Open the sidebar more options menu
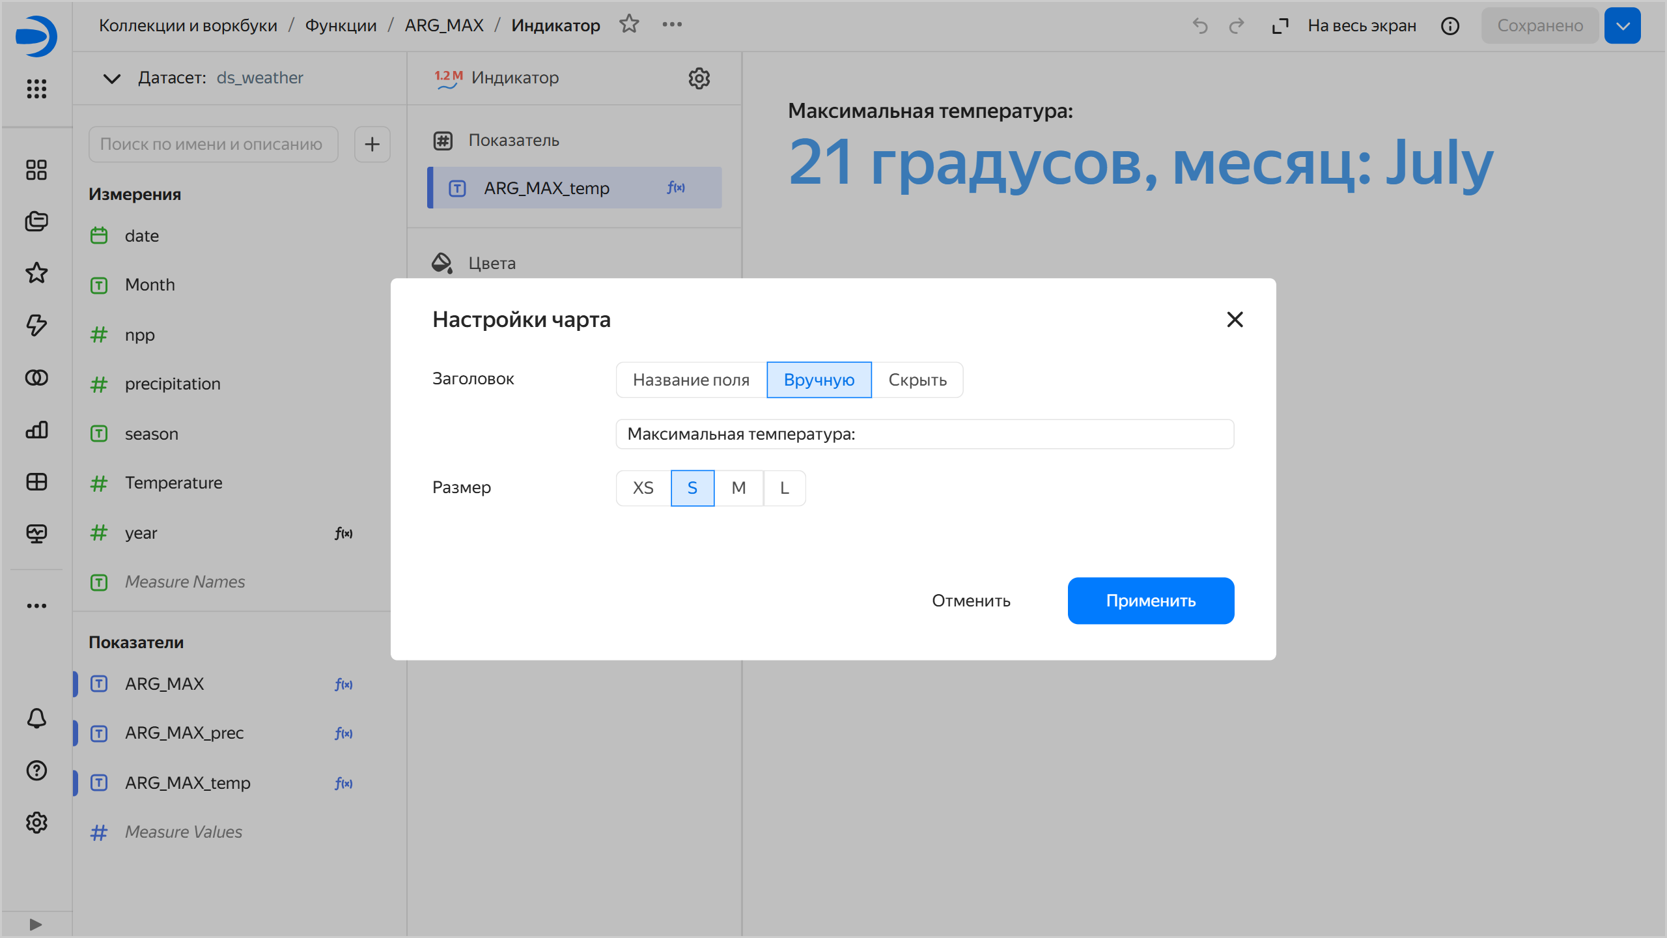This screenshot has width=1667, height=938. 36,605
